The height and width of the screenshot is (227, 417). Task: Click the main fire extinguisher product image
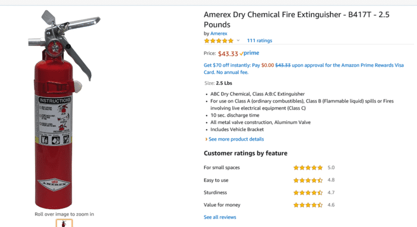pos(64,110)
